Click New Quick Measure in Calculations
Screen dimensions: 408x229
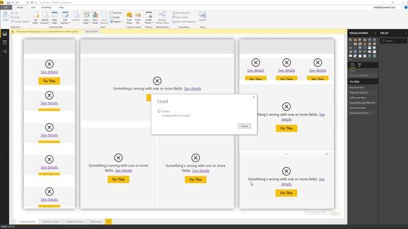(x=184, y=22)
